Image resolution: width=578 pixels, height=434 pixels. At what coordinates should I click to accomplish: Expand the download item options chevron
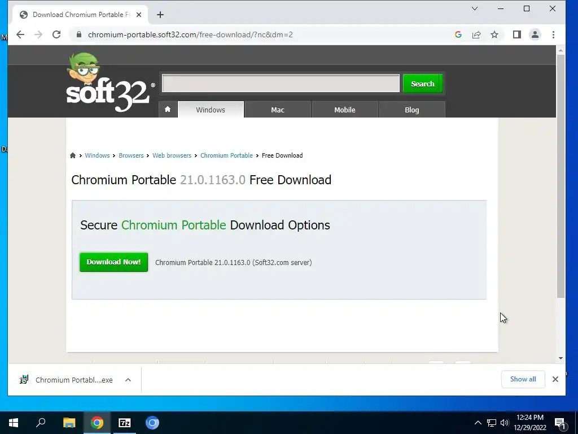(128, 380)
